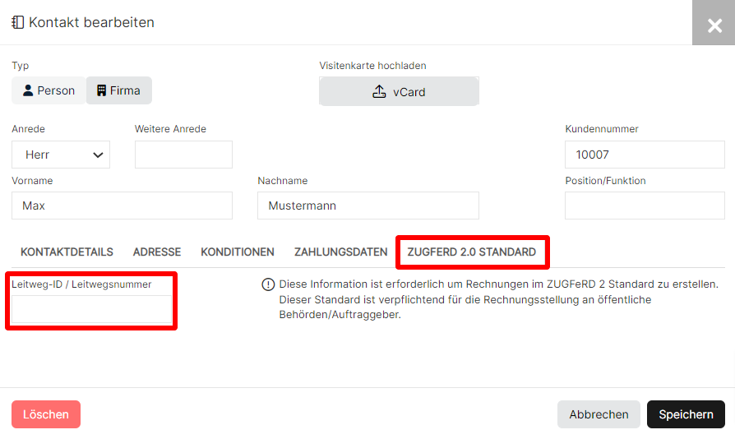Switch to the KONTAKTDETAILS tab
This screenshot has width=735, height=439.
(x=67, y=252)
